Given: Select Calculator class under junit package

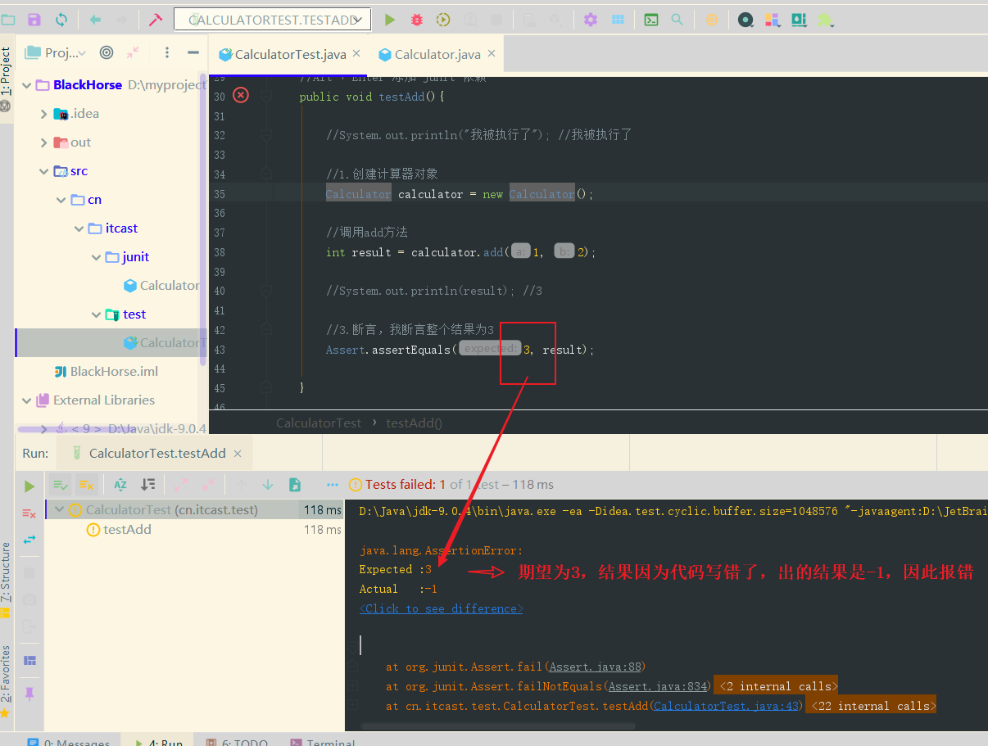Looking at the screenshot, I should point(170,286).
